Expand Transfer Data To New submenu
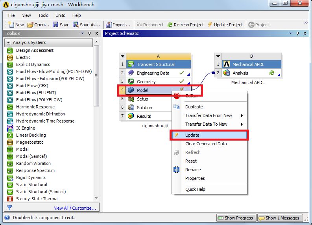Viewport: 312px width, 225px height. 242,124
